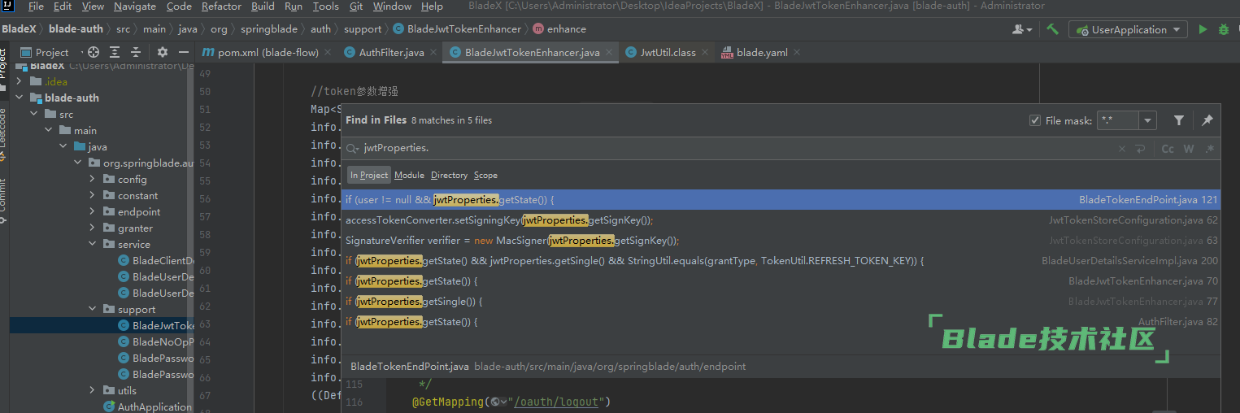
Task: Open the Navigate menu
Action: pyautogui.click(x=135, y=7)
